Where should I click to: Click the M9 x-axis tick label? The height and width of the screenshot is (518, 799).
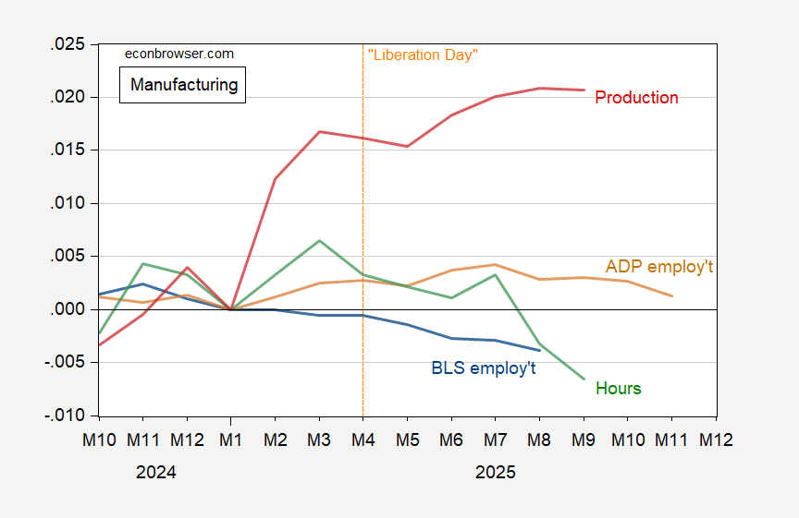click(584, 440)
